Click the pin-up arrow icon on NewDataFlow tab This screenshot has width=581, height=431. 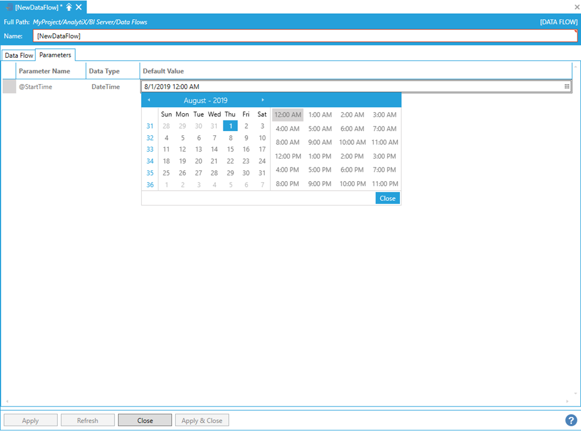tap(69, 7)
